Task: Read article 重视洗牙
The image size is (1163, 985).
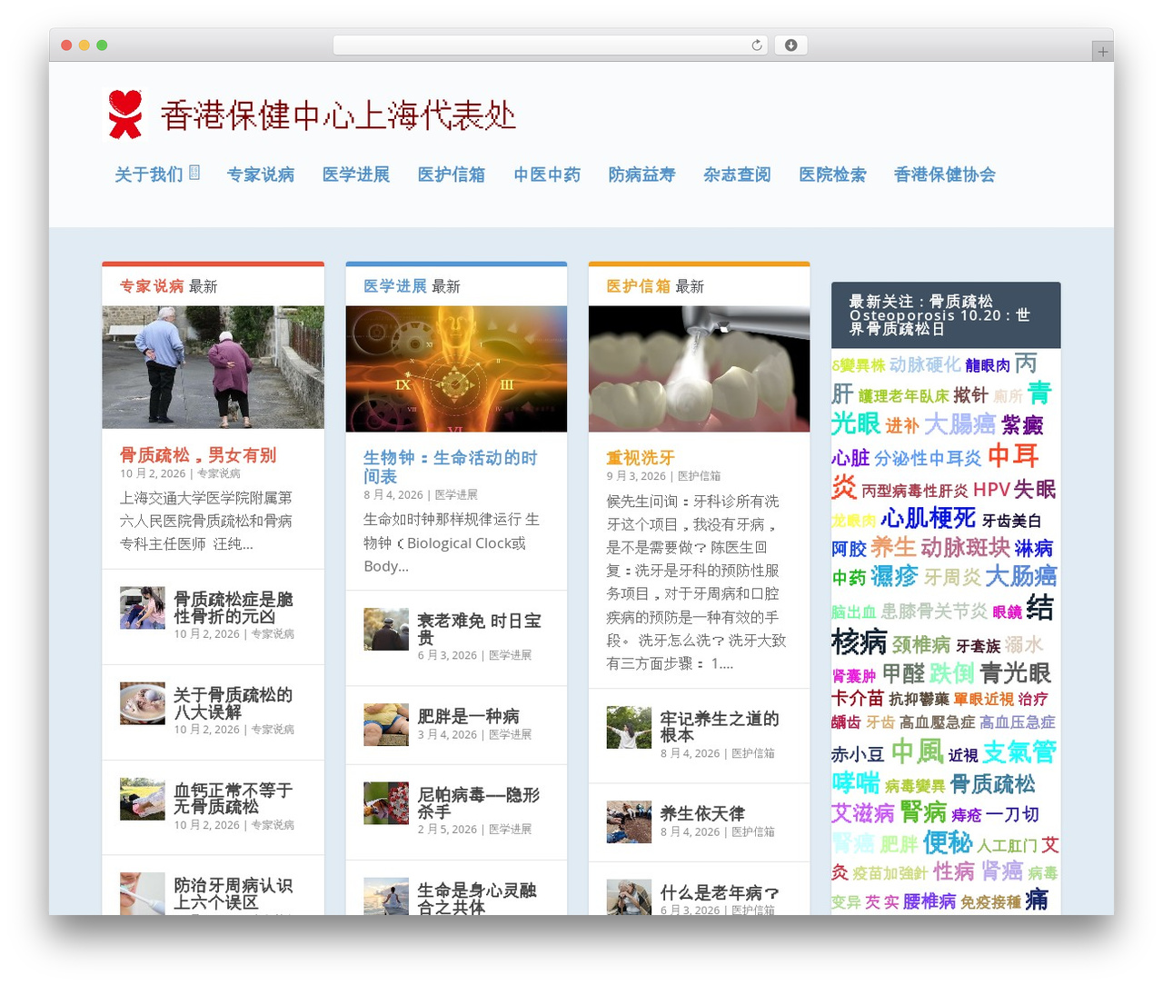Action: coord(641,458)
